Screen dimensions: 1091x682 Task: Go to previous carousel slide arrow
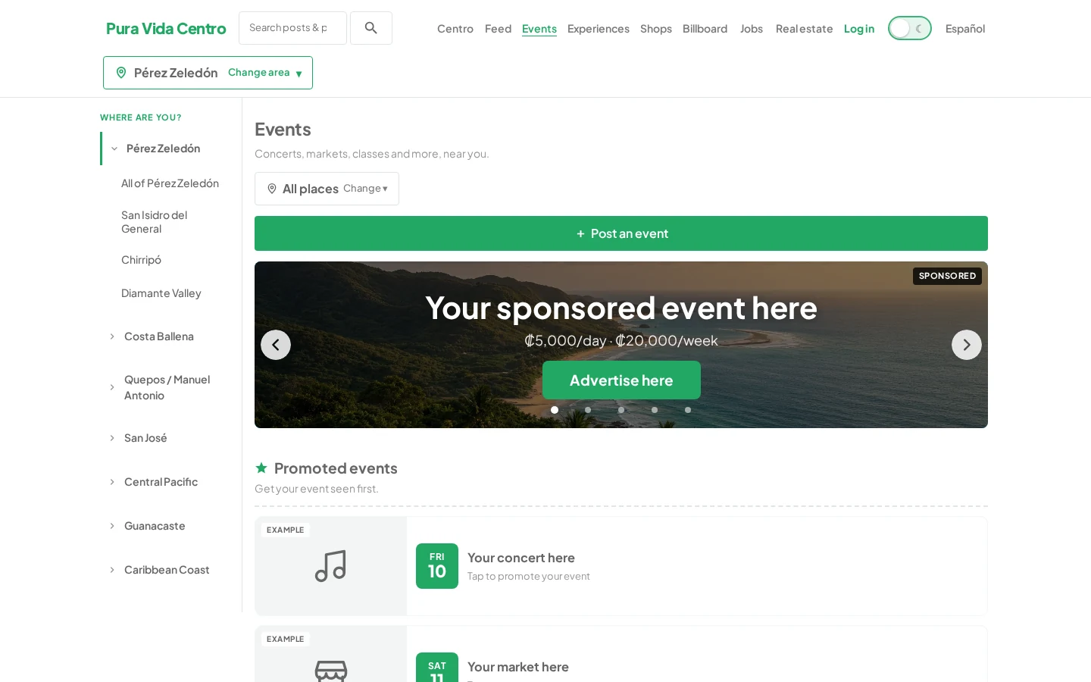276,345
